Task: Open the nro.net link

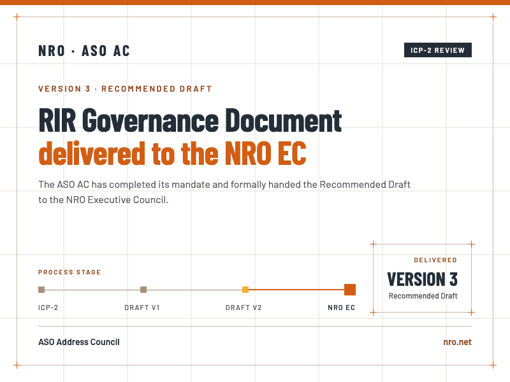Action: click(x=457, y=342)
